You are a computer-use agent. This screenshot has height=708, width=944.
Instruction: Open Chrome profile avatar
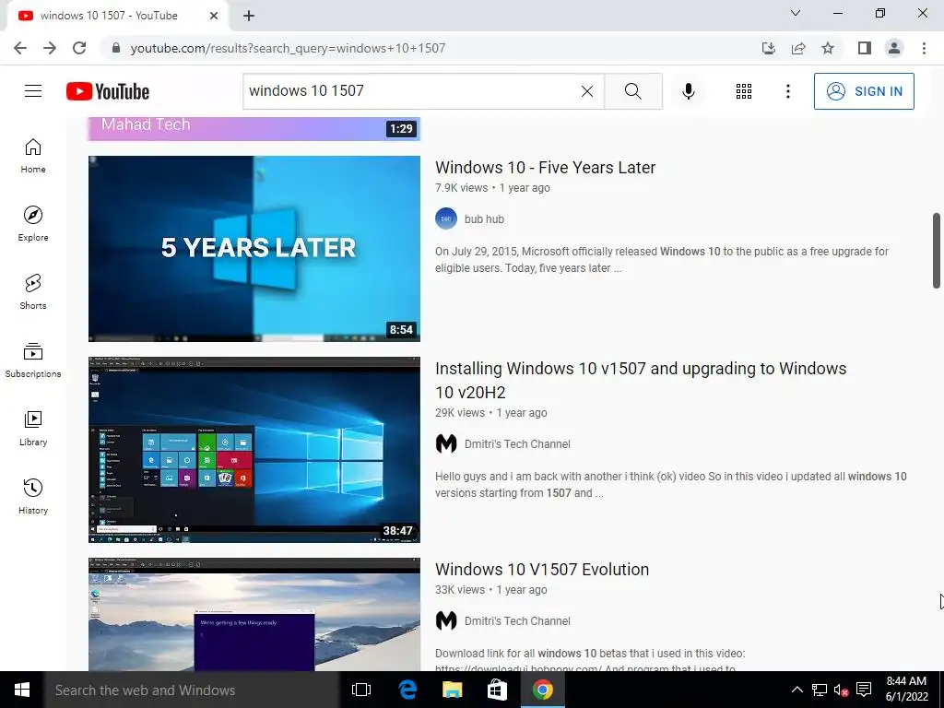[894, 48]
